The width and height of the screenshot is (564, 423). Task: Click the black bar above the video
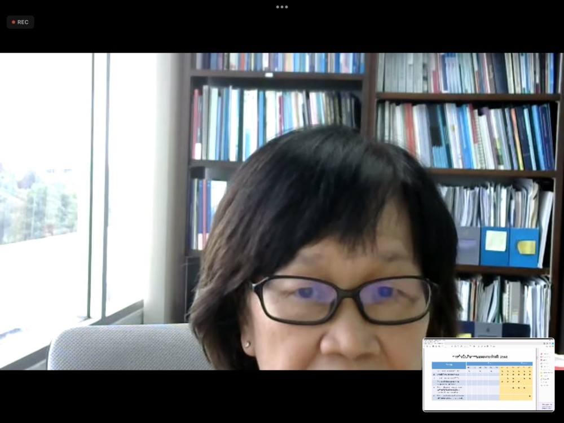click(x=282, y=34)
